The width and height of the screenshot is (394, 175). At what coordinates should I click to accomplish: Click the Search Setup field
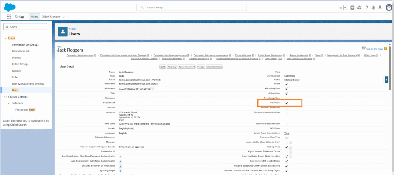pos(197,7)
